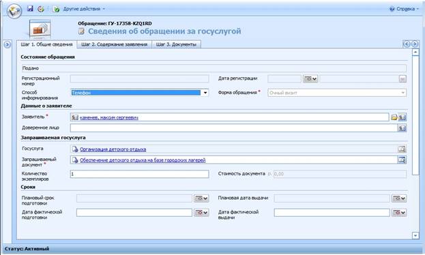Screen dimensions: 425x255
Task: Open the Шаг 2. Содержание заявления tab
Action: click(x=115, y=44)
